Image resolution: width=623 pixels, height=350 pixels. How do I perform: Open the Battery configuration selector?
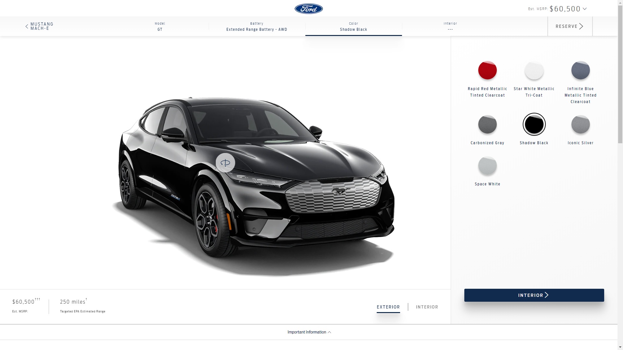click(x=257, y=26)
